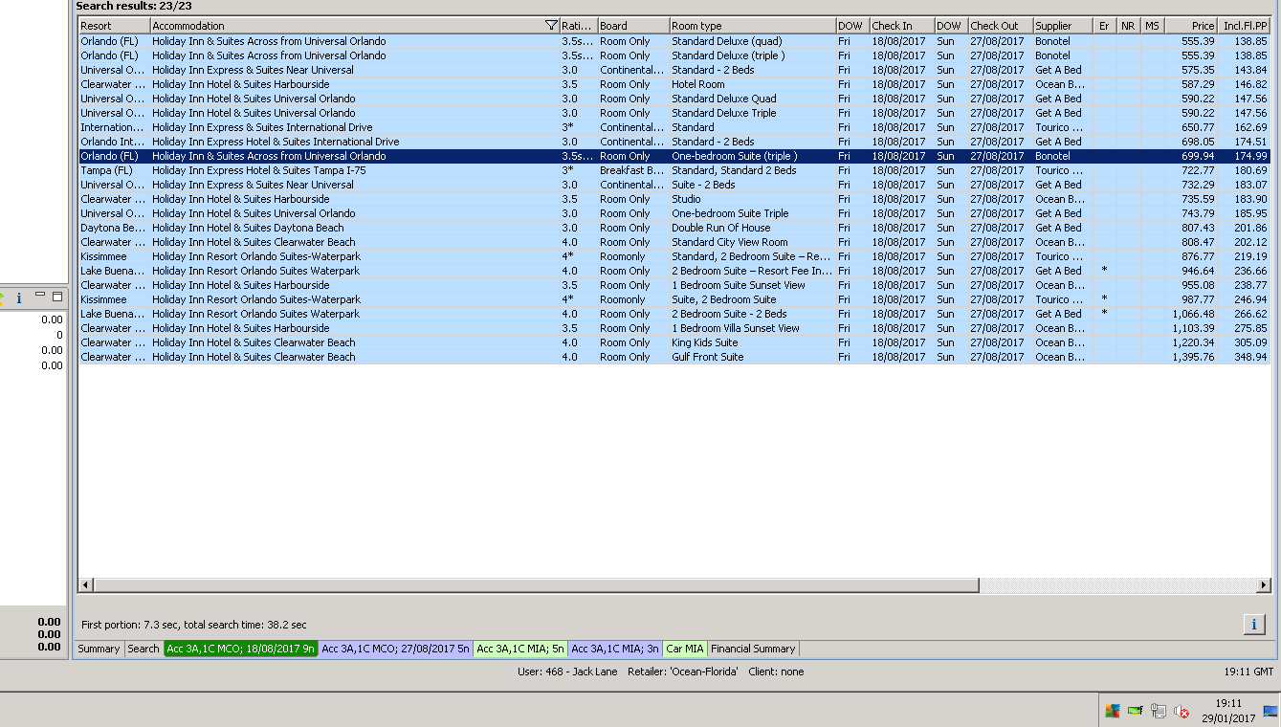Sort by the Price column header
This screenshot has width=1281, height=727.
click(x=1192, y=26)
